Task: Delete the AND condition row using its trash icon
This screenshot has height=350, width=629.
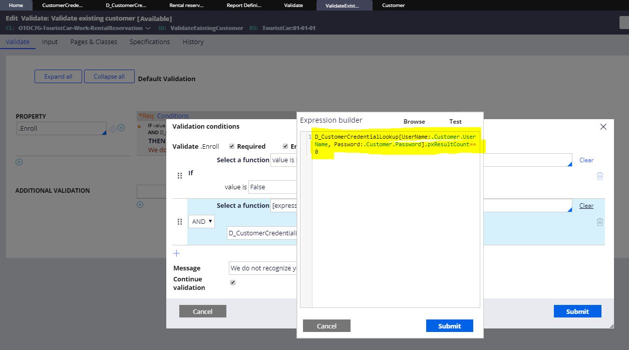Action: click(600, 222)
